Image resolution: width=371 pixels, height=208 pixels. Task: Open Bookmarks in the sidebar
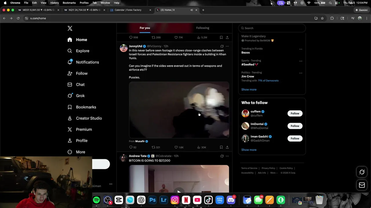pyautogui.click(x=81, y=107)
